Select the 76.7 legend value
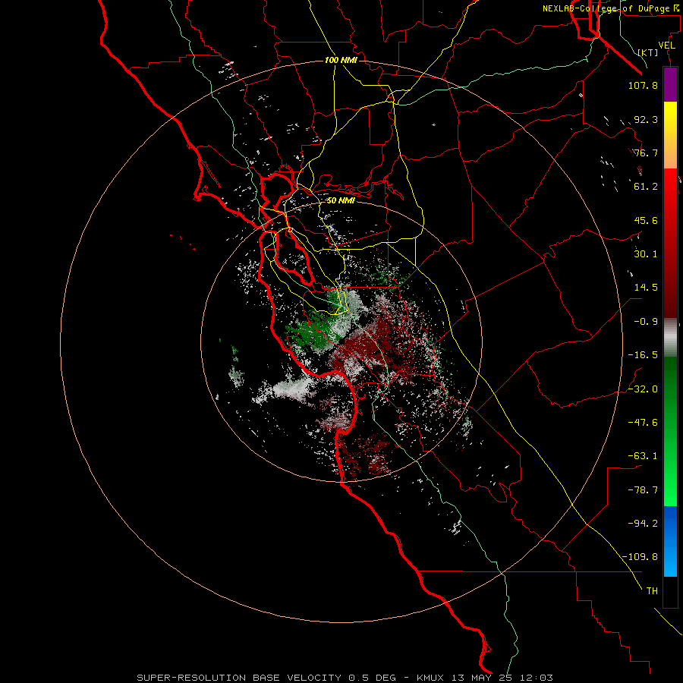The image size is (683, 683). [x=646, y=153]
